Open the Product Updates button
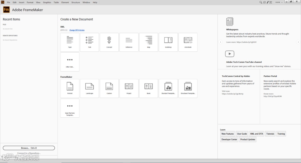The height and width of the screenshot is (163, 301). [248, 139]
